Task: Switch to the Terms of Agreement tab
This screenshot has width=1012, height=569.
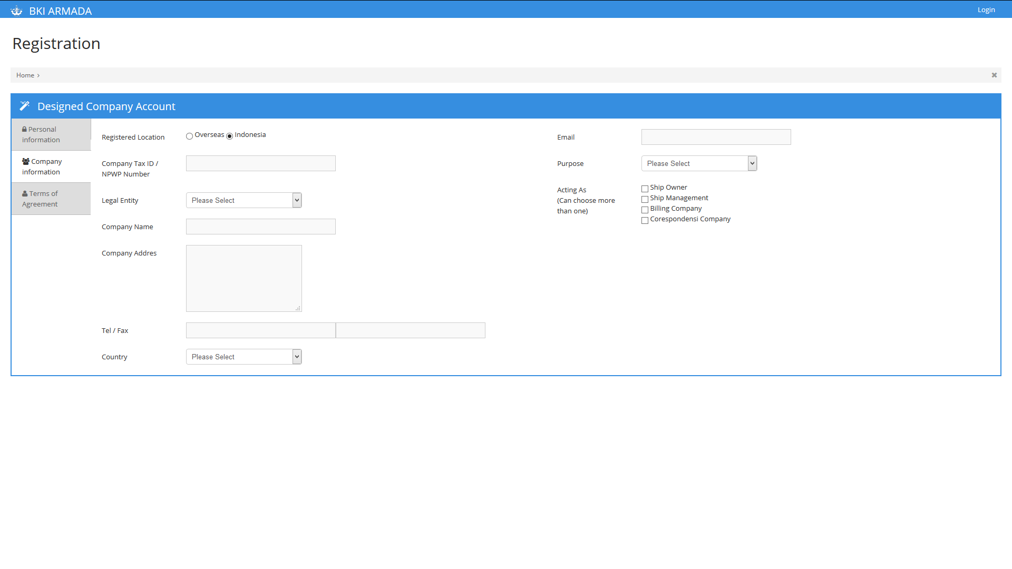Action: [51, 199]
